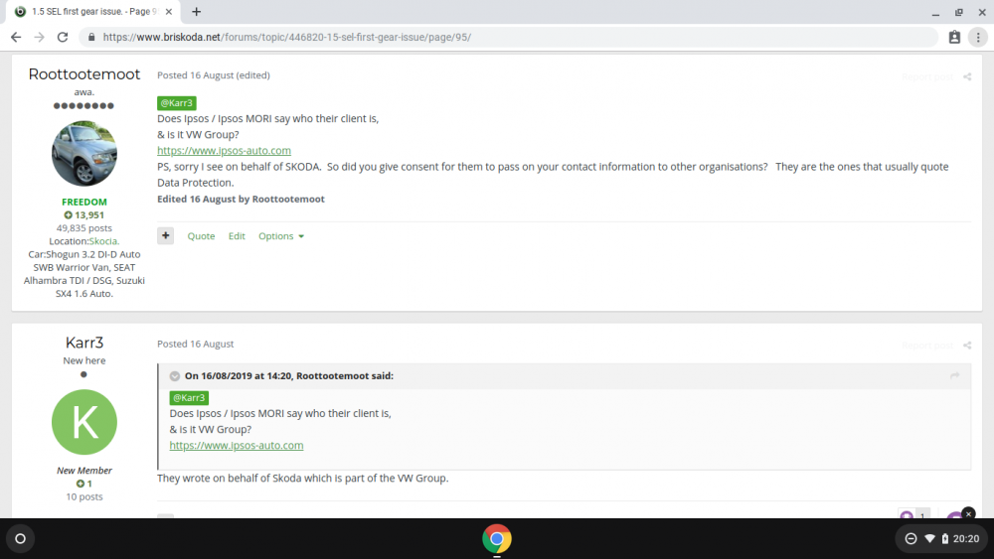Viewport: 994px width, 559px height.
Task: Collapse the quoted Roottootemoot message
Action: (174, 376)
